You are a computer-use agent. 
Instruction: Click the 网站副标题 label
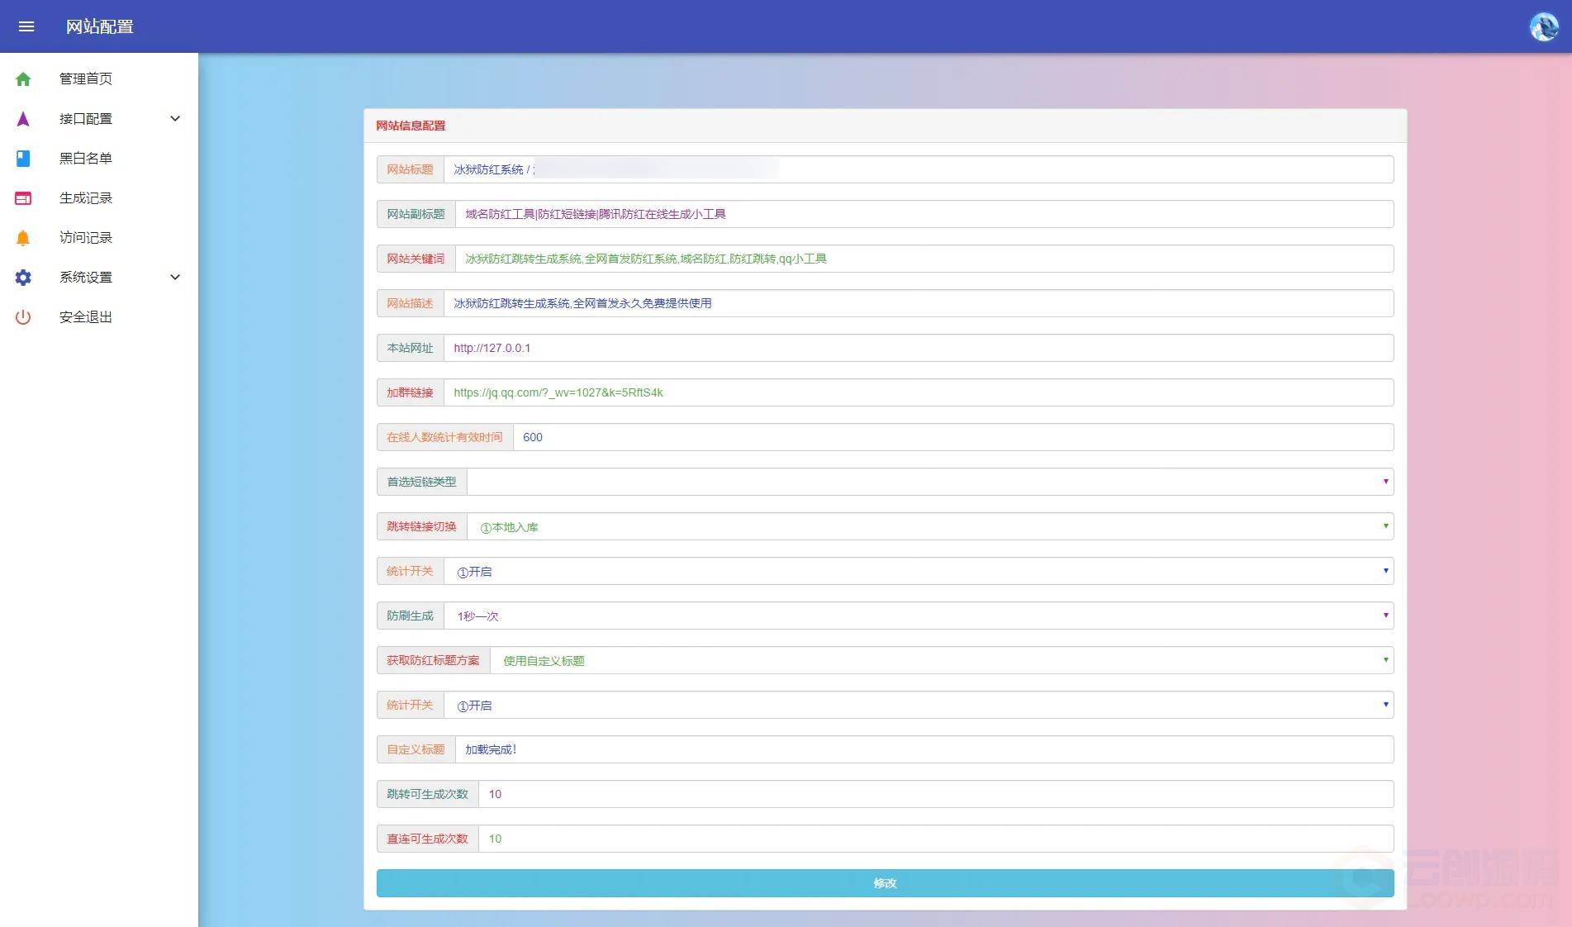point(416,214)
